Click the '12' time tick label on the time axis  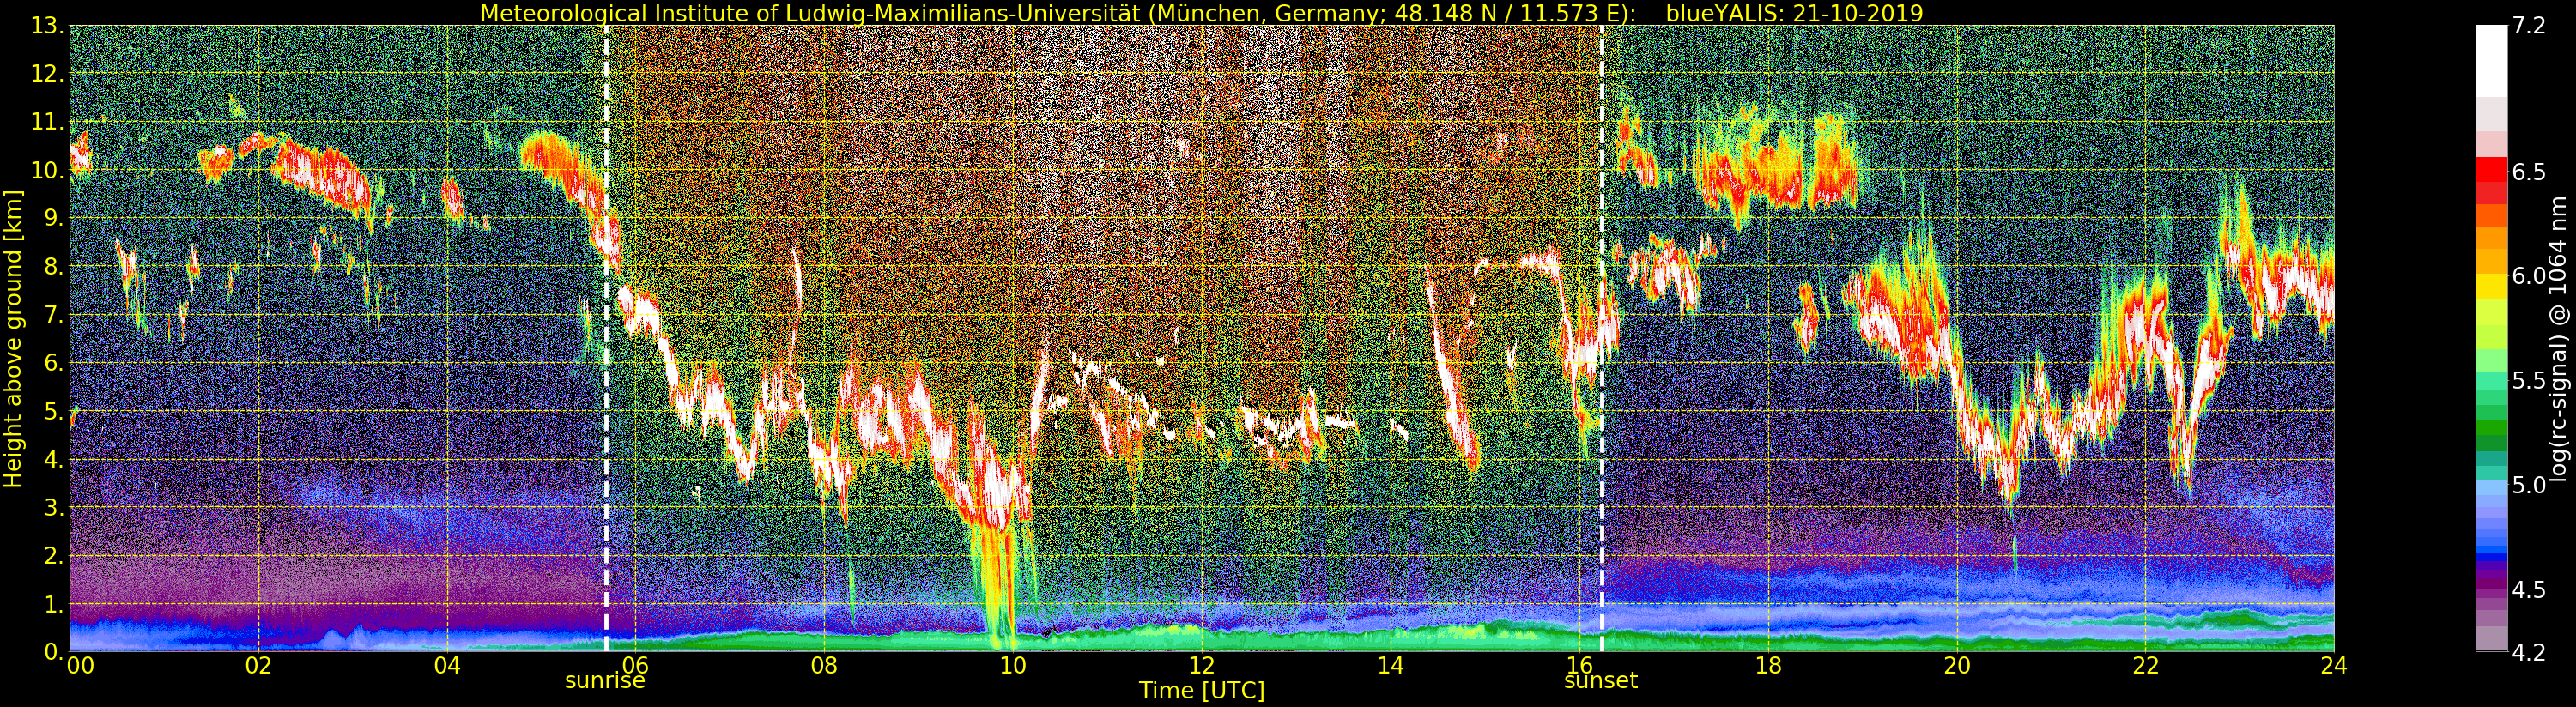point(1202,666)
